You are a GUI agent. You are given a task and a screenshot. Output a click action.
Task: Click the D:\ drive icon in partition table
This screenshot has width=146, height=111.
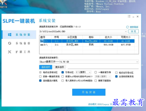42,45
